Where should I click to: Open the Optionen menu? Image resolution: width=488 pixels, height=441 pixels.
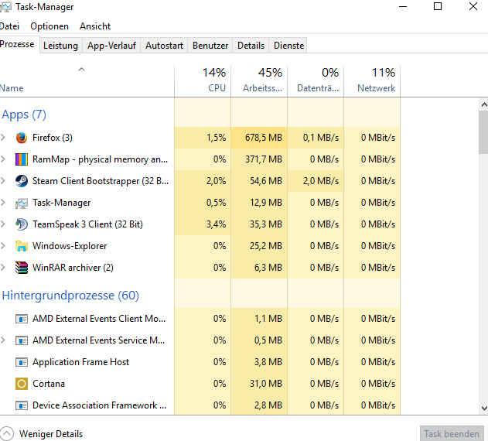point(49,26)
